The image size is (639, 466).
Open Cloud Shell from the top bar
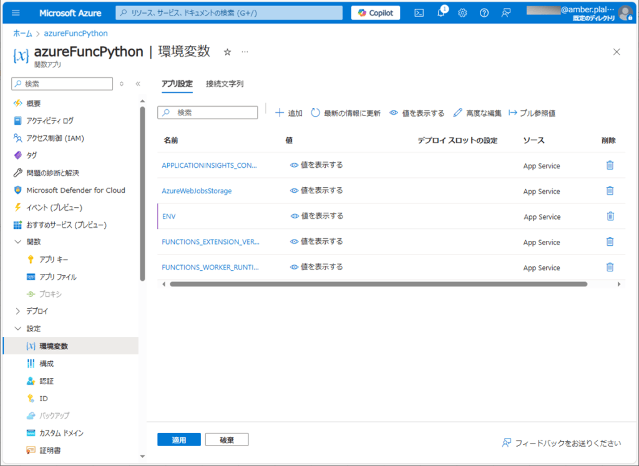pyautogui.click(x=419, y=12)
